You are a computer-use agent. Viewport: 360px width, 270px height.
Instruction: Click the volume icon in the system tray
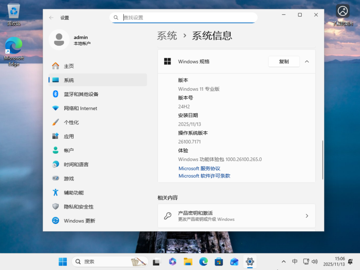pos(315,262)
